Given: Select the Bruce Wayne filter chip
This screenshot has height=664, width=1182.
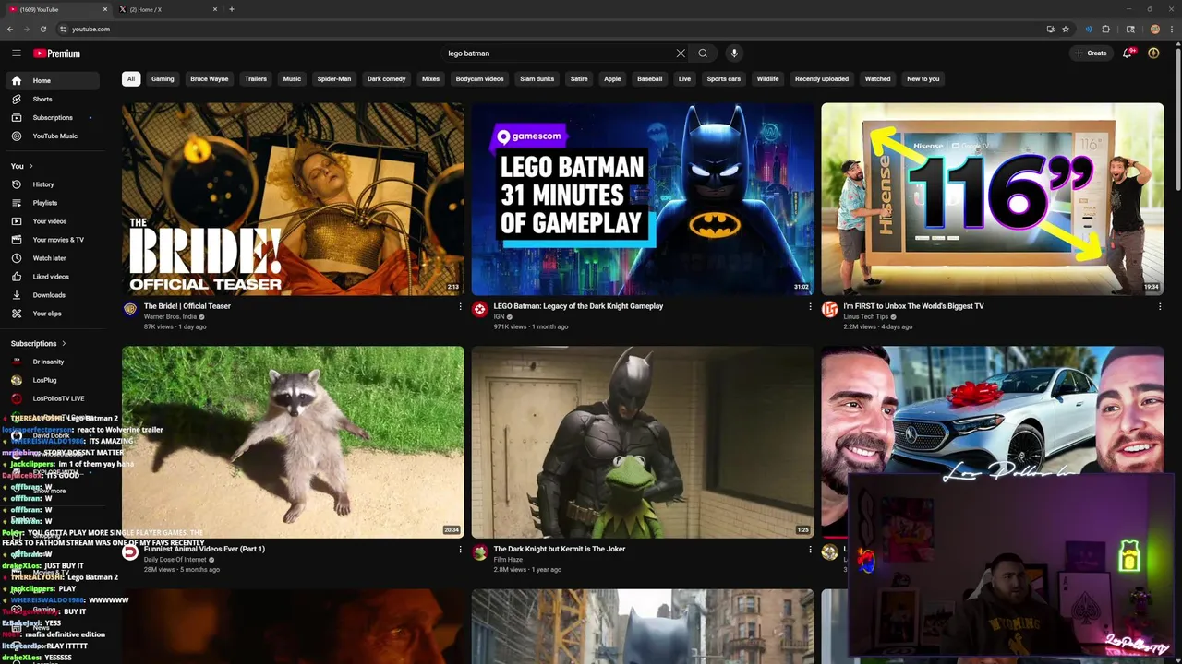Looking at the screenshot, I should 210,78.
